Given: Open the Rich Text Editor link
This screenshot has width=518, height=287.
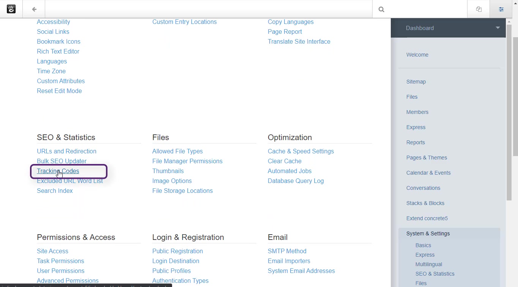Looking at the screenshot, I should pyautogui.click(x=58, y=51).
